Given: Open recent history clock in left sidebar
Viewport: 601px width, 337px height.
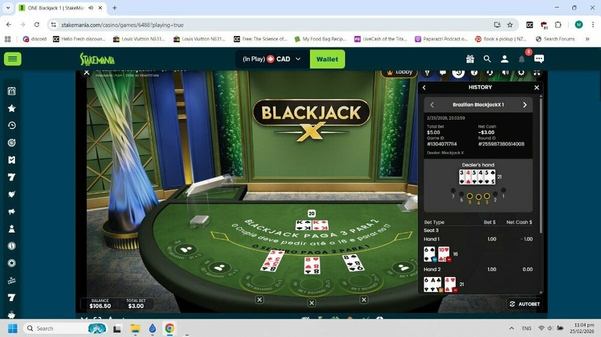Looking at the screenshot, I should [x=11, y=126].
